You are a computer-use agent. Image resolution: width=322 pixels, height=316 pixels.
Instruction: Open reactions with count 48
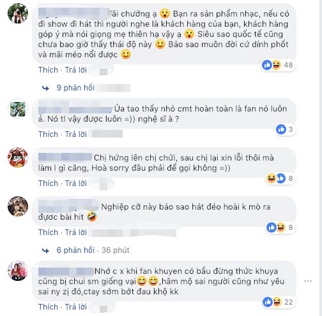pyautogui.click(x=279, y=65)
